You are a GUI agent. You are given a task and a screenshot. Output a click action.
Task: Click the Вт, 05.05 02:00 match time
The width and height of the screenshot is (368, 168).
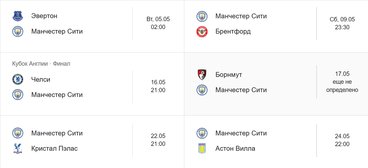(x=158, y=23)
